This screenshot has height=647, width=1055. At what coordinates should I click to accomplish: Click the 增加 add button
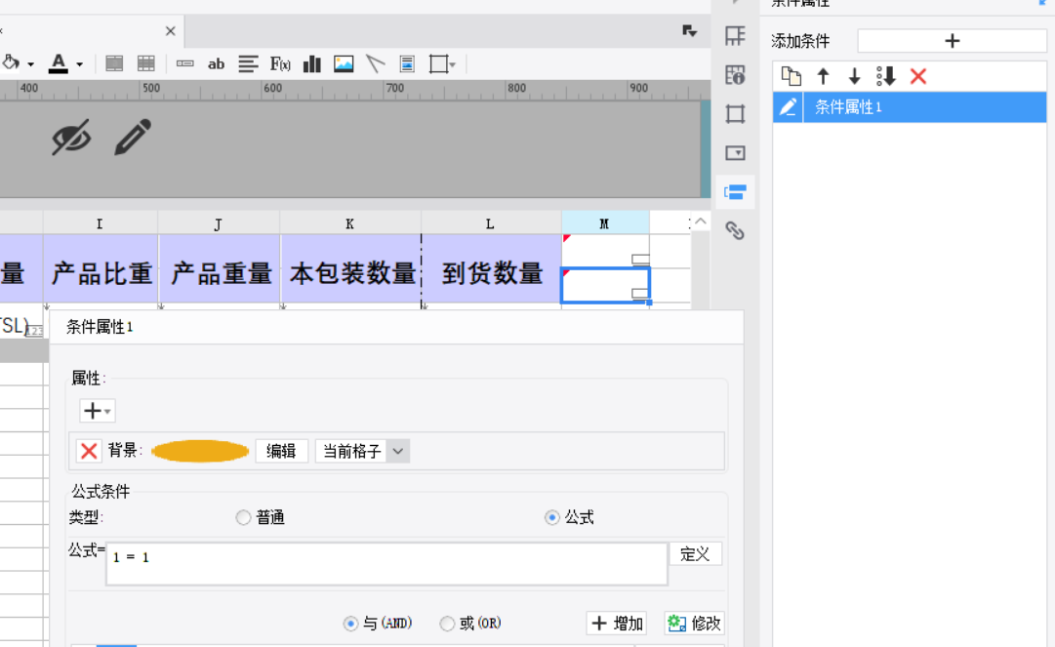pyautogui.click(x=617, y=623)
